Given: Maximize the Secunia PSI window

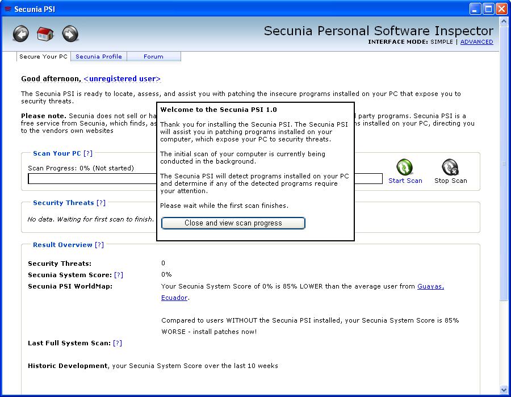Looking at the screenshot, I should tap(488, 9).
